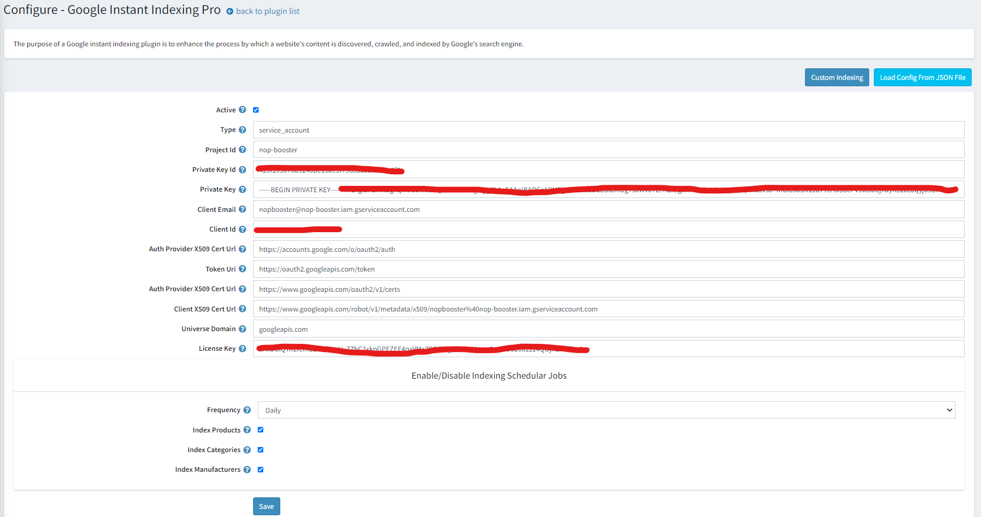Open the Frequency dropdown set to Daily
This screenshot has height=517, width=981.
coord(606,410)
